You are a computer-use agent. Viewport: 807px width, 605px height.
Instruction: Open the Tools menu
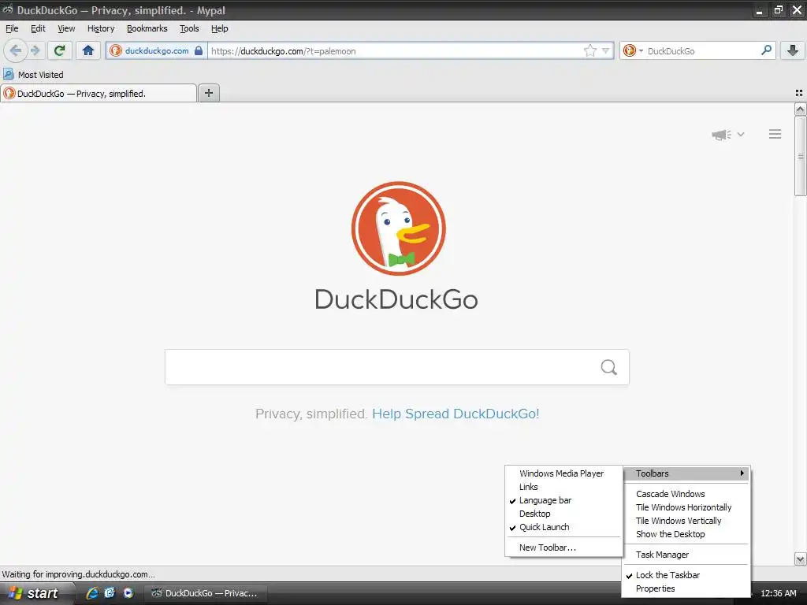189,28
